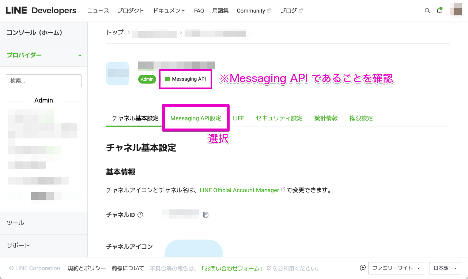Viewport: 468px width, 279px height.
Task: Click the © LINE Corporation text
Action: click(35, 268)
